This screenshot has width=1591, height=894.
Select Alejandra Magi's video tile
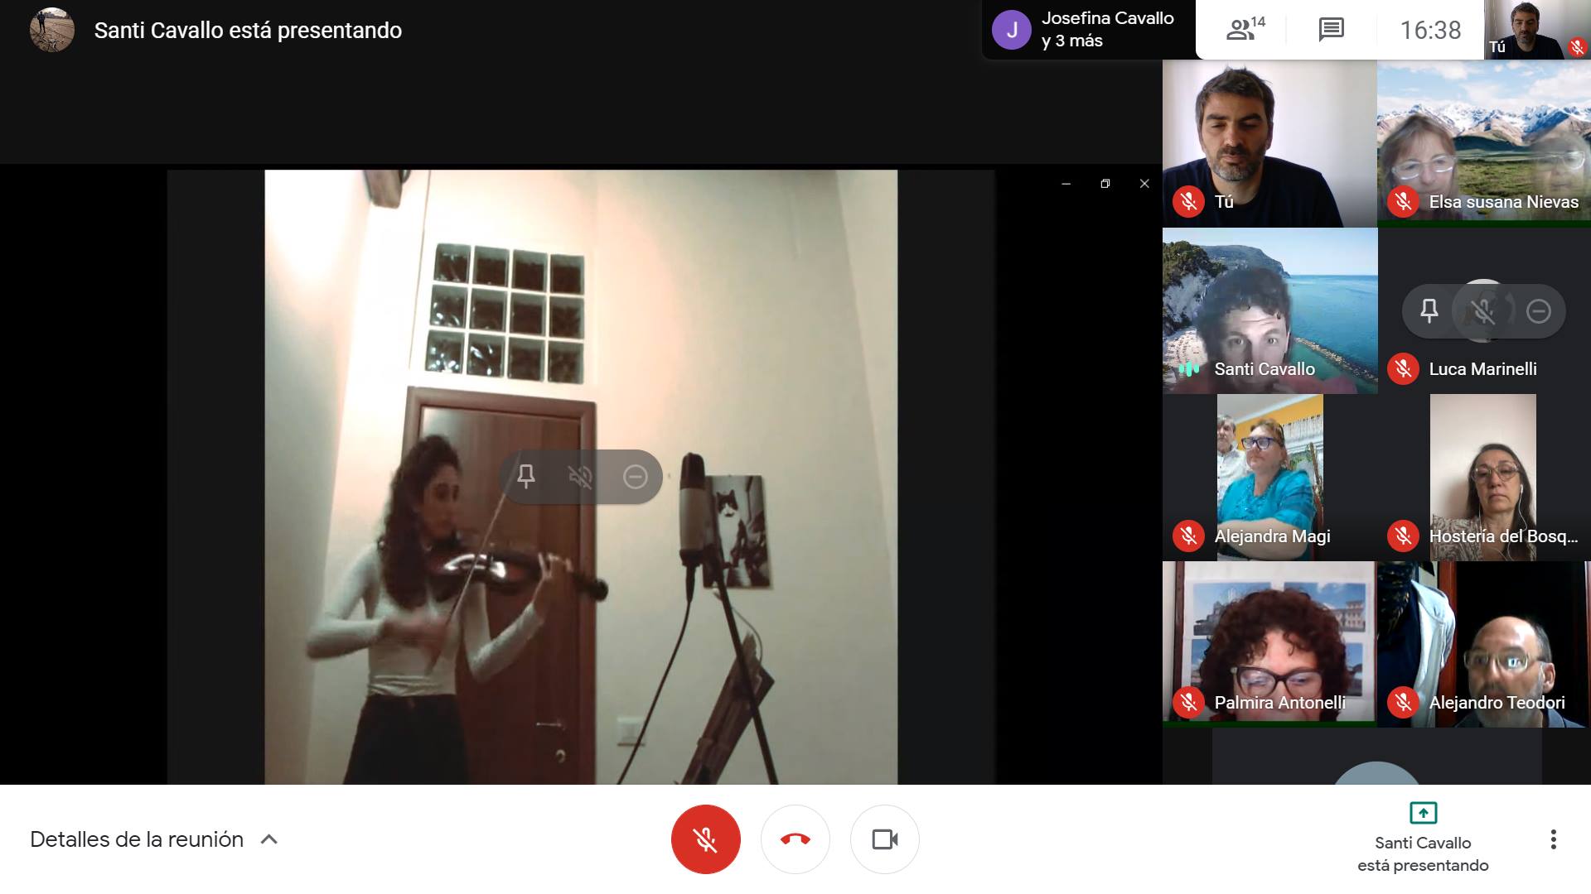(x=1269, y=478)
